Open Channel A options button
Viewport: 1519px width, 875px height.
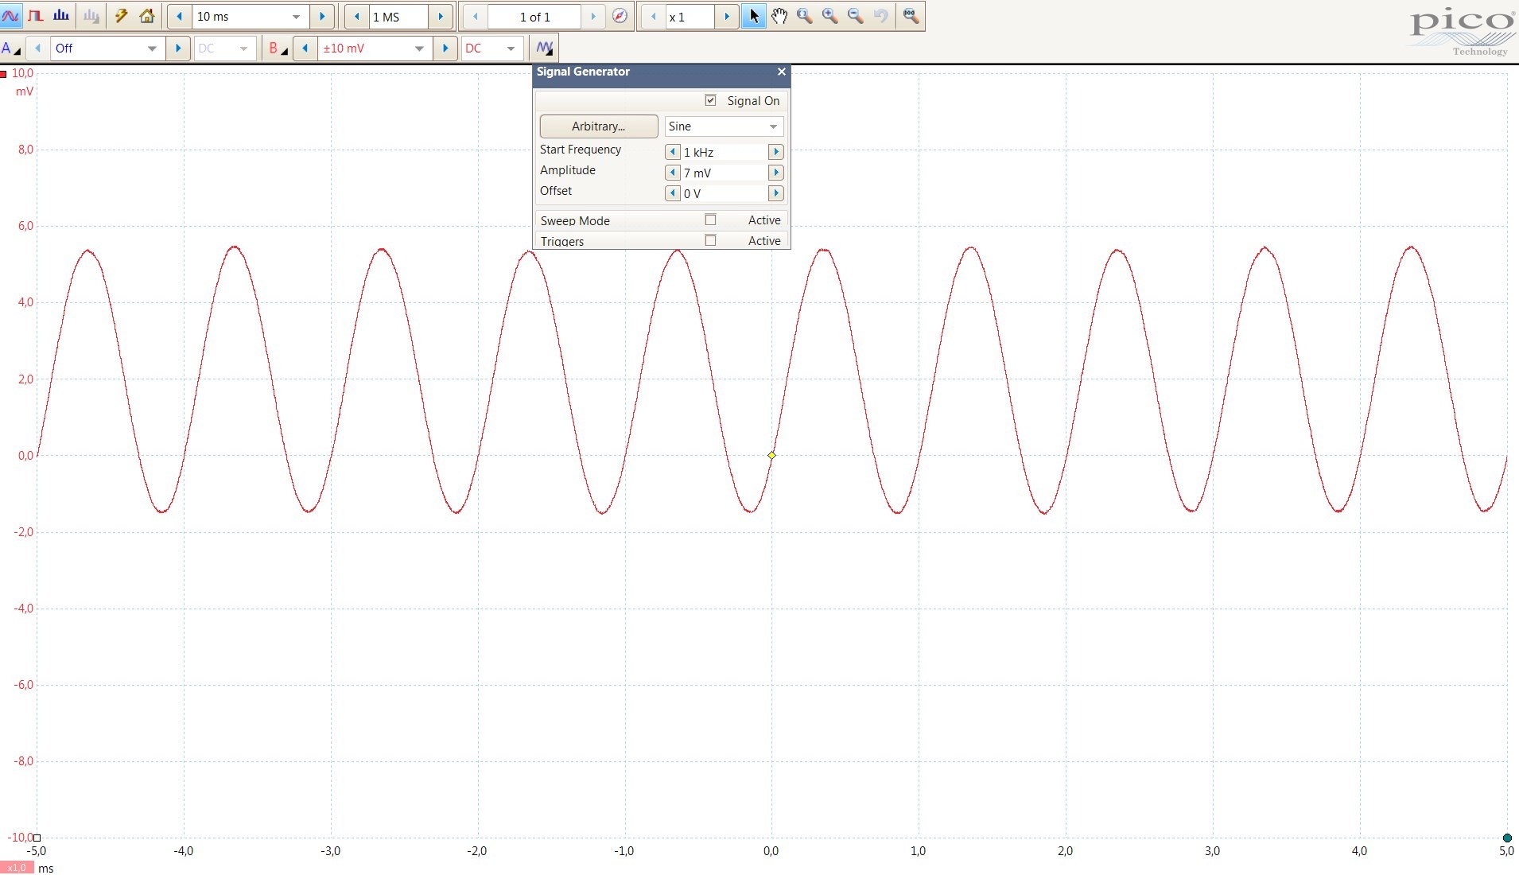tap(11, 49)
